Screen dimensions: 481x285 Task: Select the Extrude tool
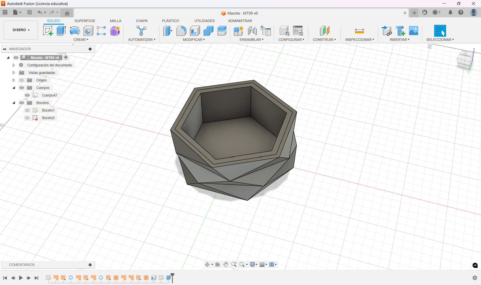[x=61, y=31]
